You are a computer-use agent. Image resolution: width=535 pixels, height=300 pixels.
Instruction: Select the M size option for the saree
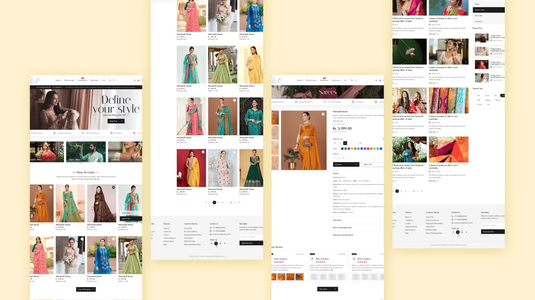[x=345, y=143]
